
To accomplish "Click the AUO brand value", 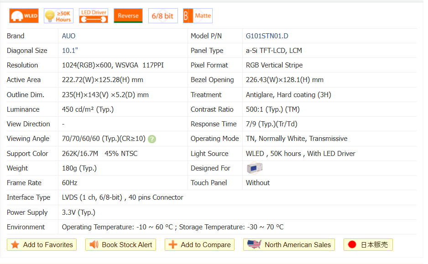I will (69, 36).
